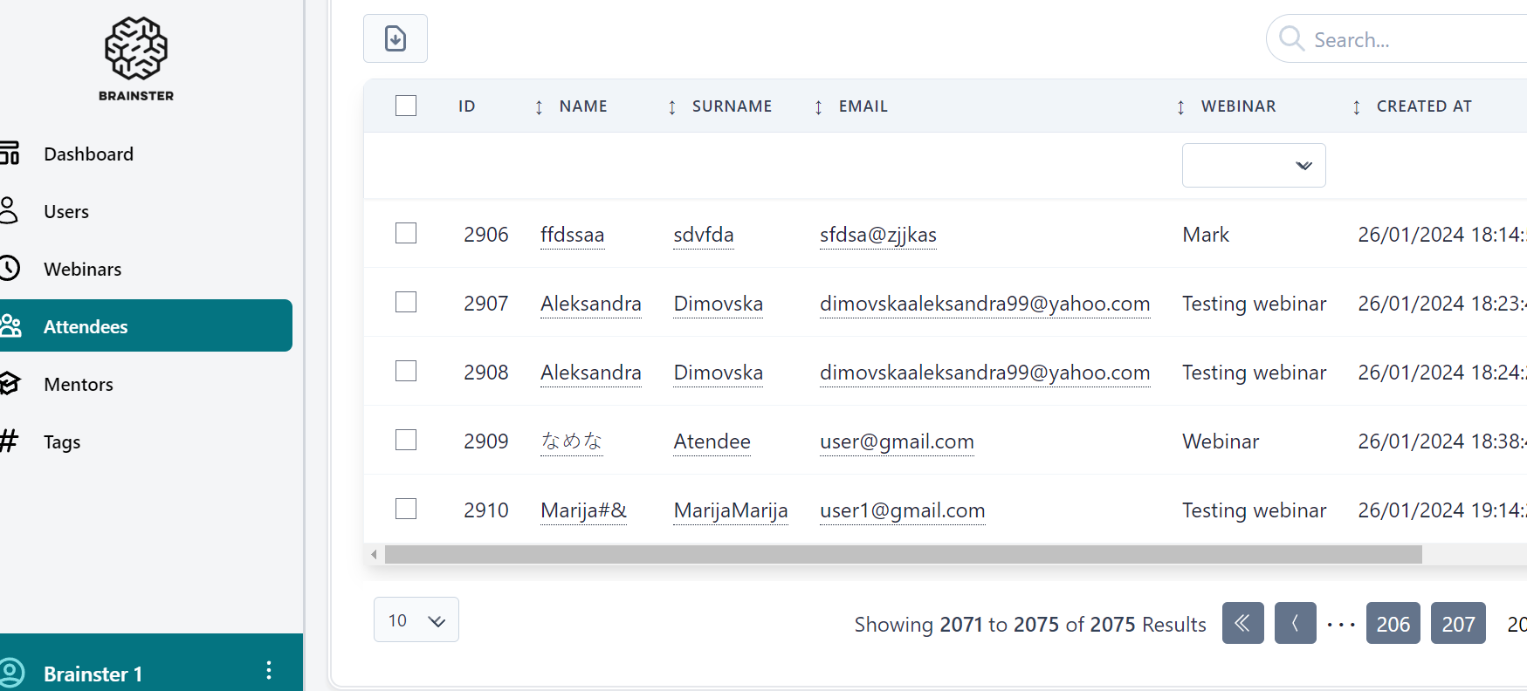
Task: Open the Webinar filter dropdown
Action: pyautogui.click(x=1253, y=166)
